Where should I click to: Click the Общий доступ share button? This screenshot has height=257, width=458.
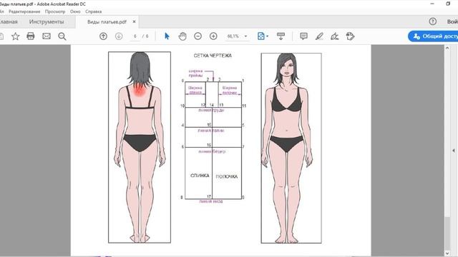tap(433, 36)
